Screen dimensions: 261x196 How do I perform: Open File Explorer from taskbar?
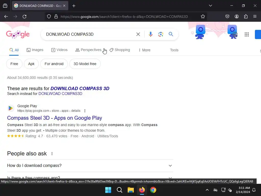coord(131,190)
